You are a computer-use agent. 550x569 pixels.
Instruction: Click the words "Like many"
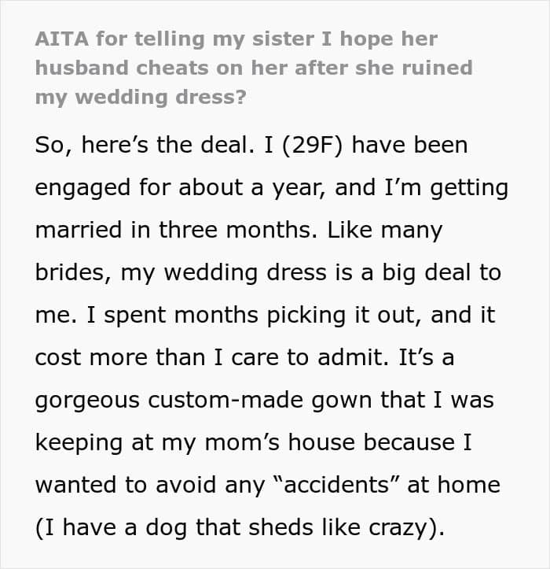coord(384,231)
